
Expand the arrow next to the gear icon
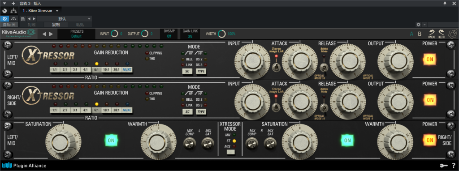coord(424,25)
